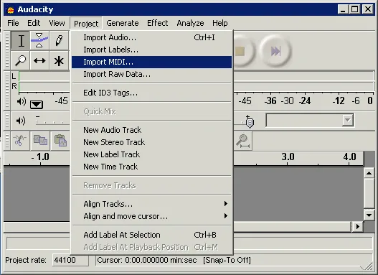Expand the Align Tracks submenu
Screen dimensions: 378x275
click(x=152, y=204)
